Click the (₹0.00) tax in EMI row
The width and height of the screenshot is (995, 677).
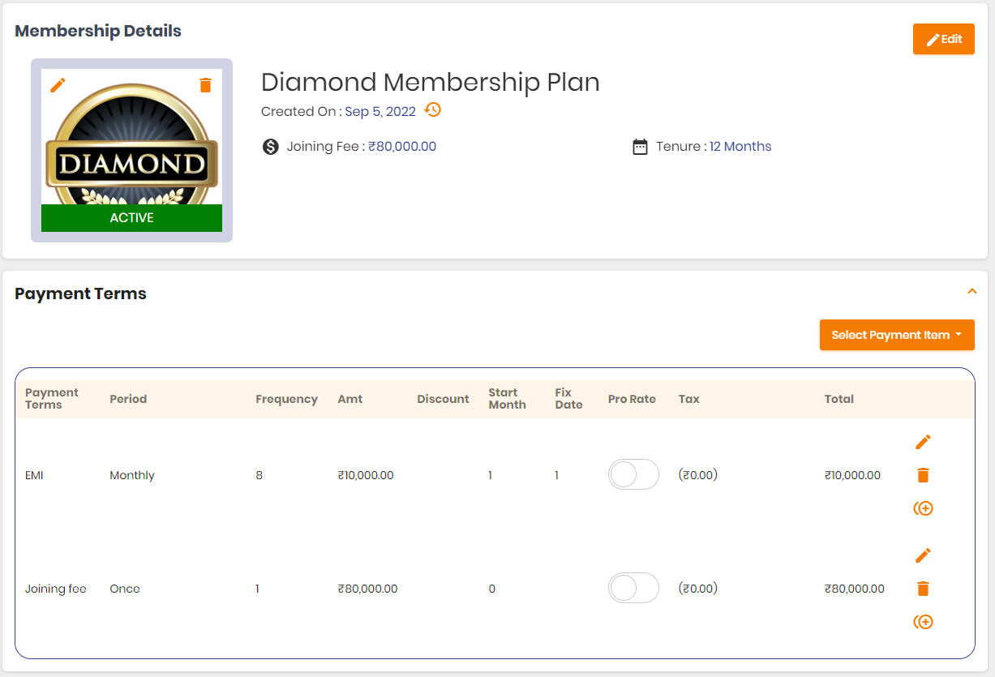698,475
